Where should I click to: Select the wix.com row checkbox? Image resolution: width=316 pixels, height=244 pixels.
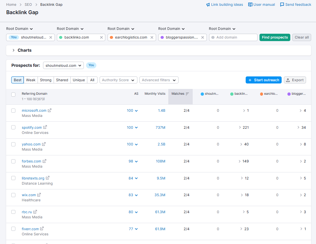pyautogui.click(x=13, y=195)
